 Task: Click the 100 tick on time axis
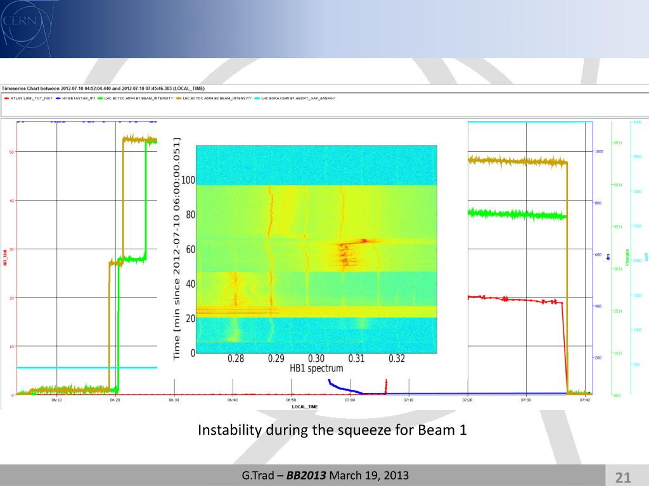[x=188, y=180]
